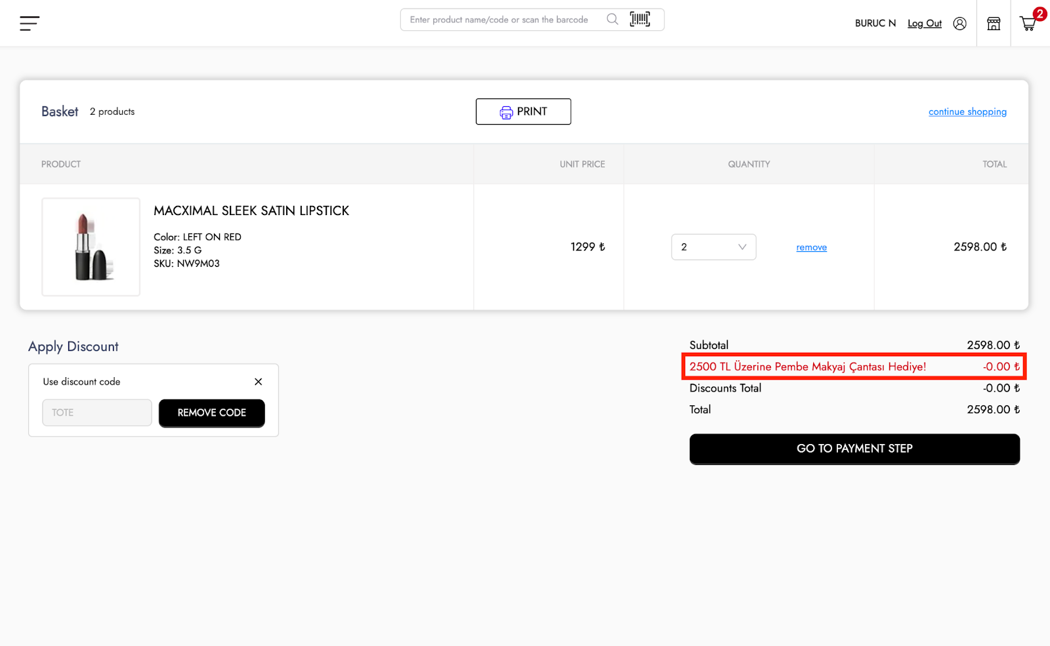Click the Pembe Makyaj Çantası promotion line

[x=807, y=367]
